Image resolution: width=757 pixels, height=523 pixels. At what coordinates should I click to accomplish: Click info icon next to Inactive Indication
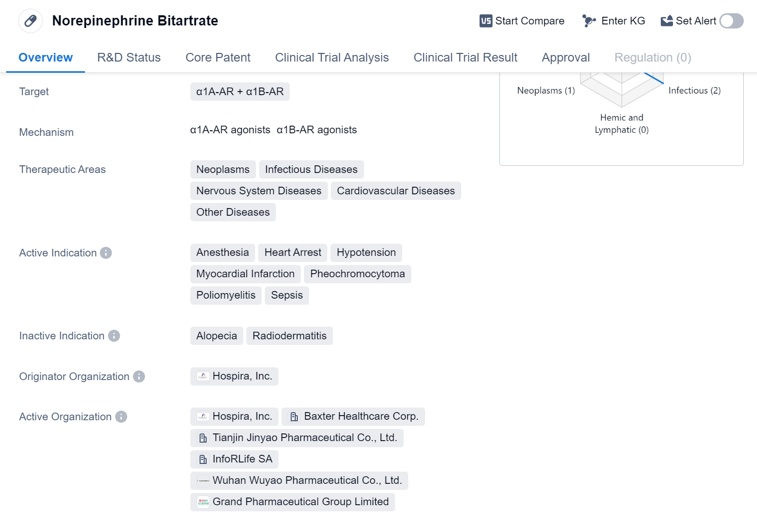point(114,336)
